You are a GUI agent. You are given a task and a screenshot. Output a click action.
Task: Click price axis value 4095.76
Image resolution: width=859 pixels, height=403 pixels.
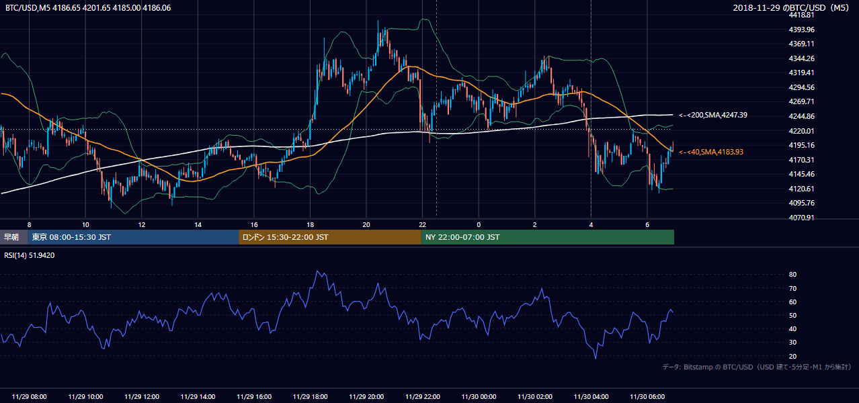(802, 203)
